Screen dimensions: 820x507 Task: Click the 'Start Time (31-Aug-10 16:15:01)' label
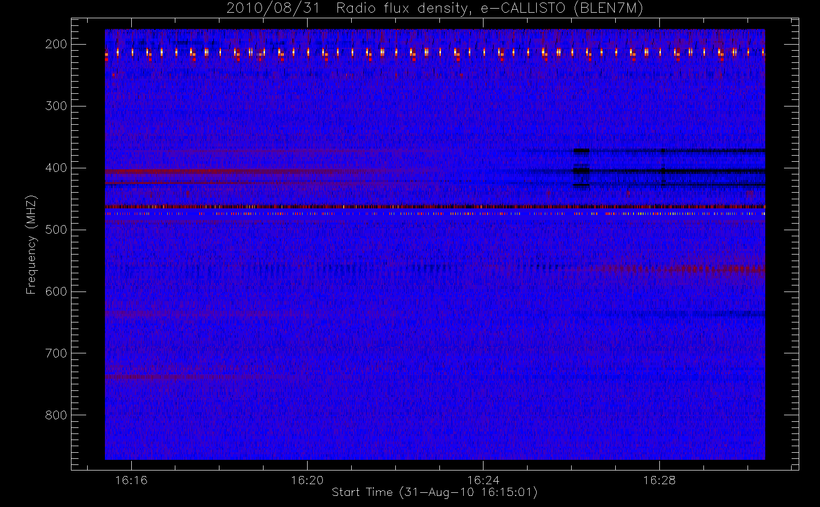pos(434,492)
